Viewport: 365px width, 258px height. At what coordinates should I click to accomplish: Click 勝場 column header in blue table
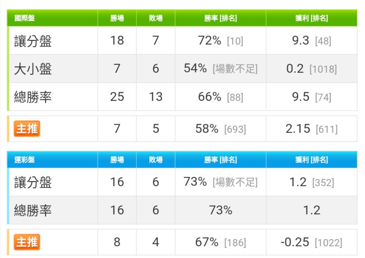click(117, 159)
